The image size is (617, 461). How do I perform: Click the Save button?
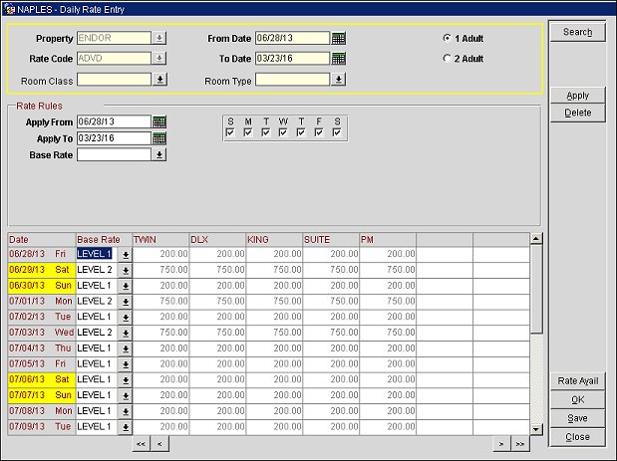pos(577,418)
